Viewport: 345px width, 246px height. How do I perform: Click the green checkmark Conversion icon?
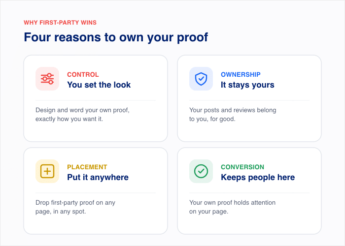point(201,171)
